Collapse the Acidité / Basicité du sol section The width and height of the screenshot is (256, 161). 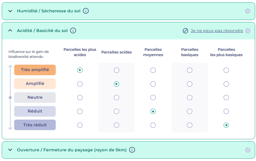10,31
